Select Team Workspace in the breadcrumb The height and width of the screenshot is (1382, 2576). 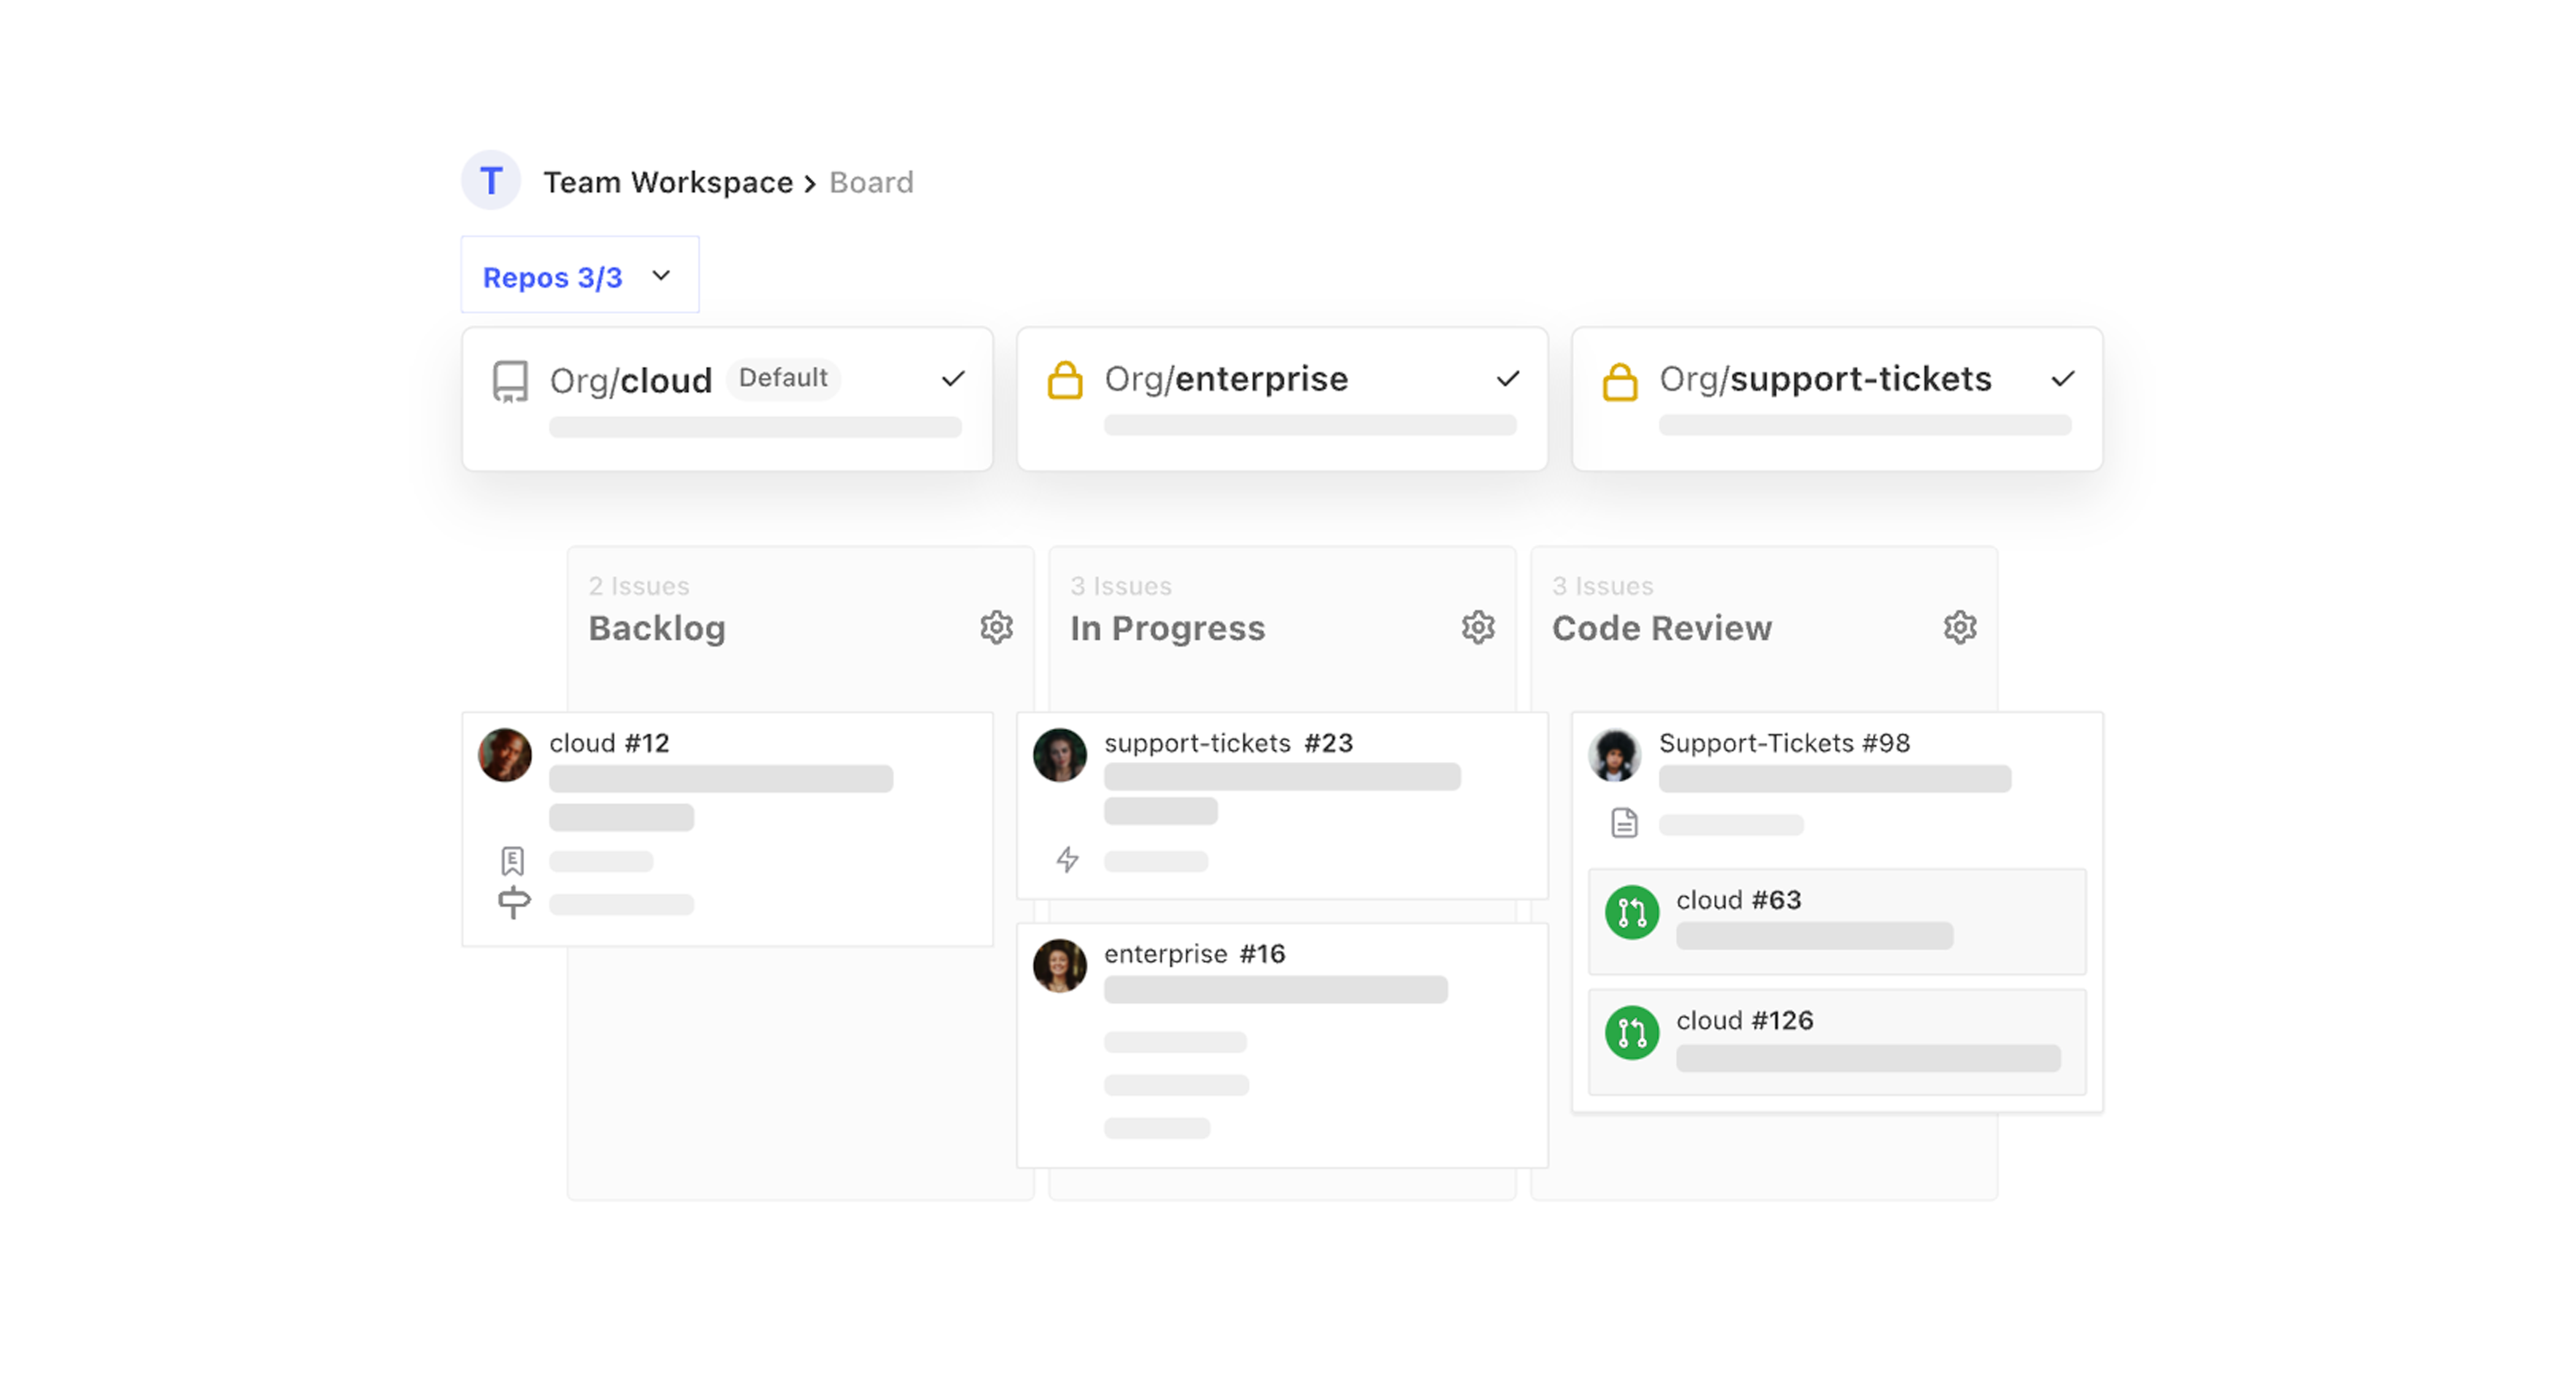pos(667,182)
